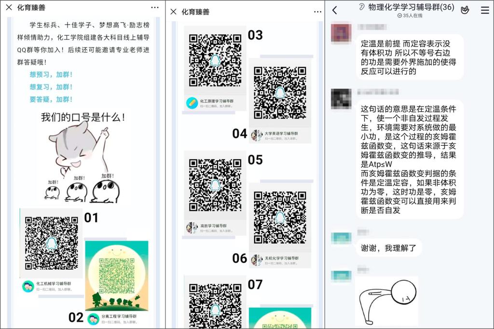Tap the 大学英语学习辅导群 group avatar
The image size is (494, 329).
(257, 136)
